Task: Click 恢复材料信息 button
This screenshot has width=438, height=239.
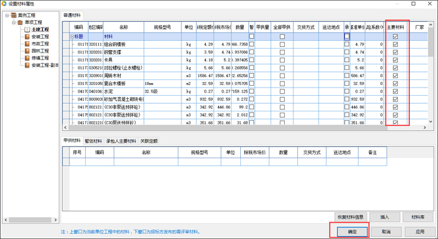Action: point(350,217)
